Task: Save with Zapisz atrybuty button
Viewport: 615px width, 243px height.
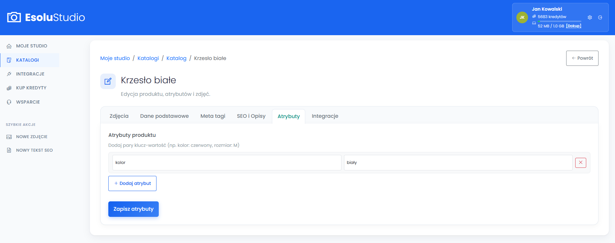Action: tap(134, 209)
